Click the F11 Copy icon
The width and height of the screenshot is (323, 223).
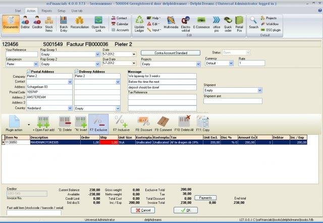click(203, 124)
